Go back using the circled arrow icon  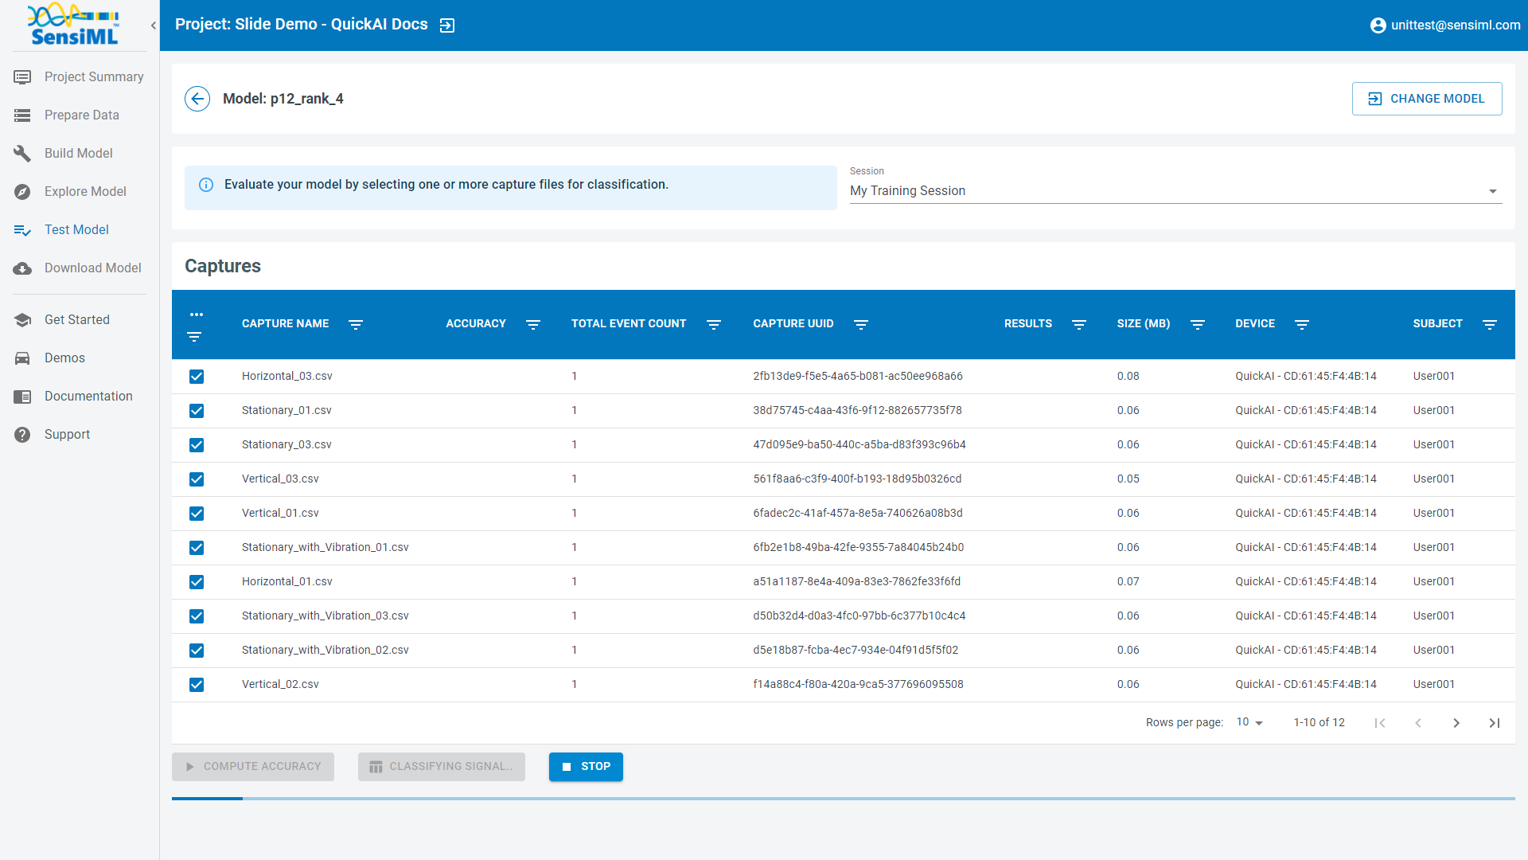[197, 99]
